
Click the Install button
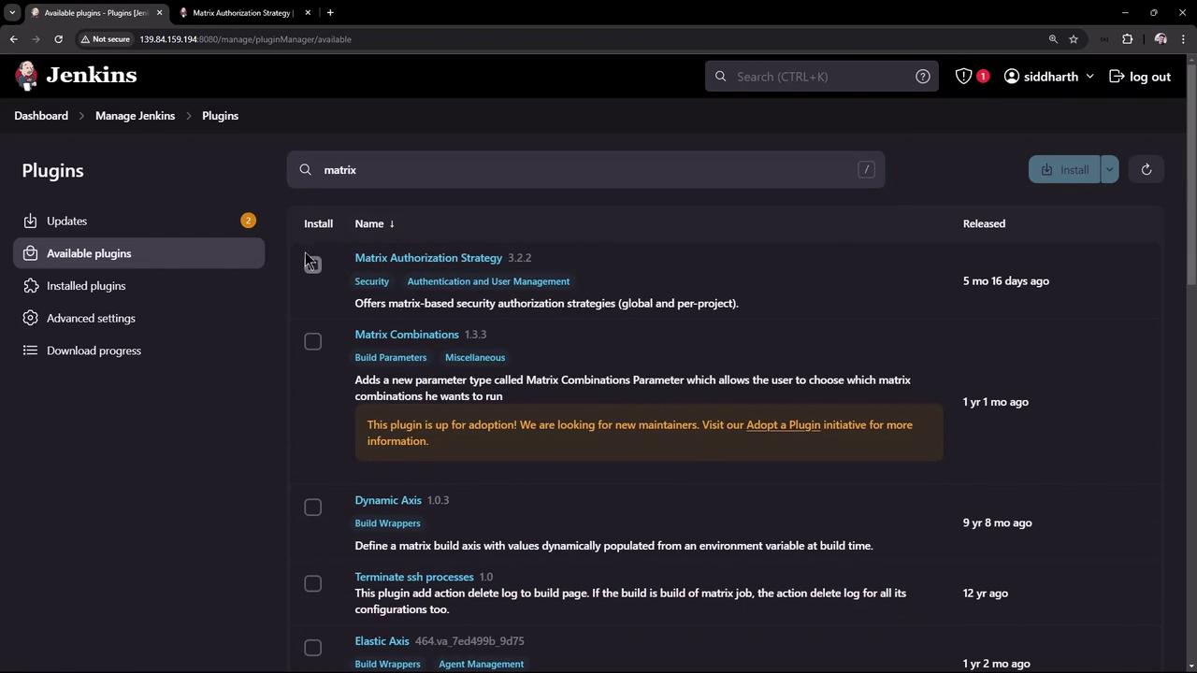(1065, 169)
